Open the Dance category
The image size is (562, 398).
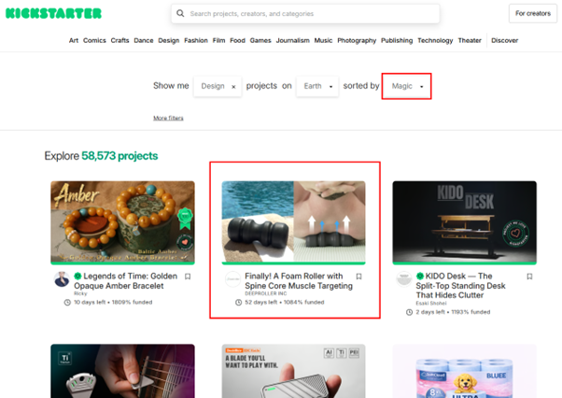tap(144, 40)
